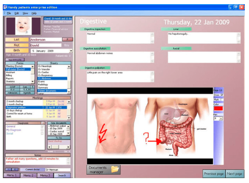Click the small P button beside last name
Image resolution: width=249 pixels, height=183 pixels.
pyautogui.click(x=68, y=39)
